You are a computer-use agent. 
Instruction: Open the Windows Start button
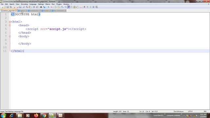(x=3, y=115)
